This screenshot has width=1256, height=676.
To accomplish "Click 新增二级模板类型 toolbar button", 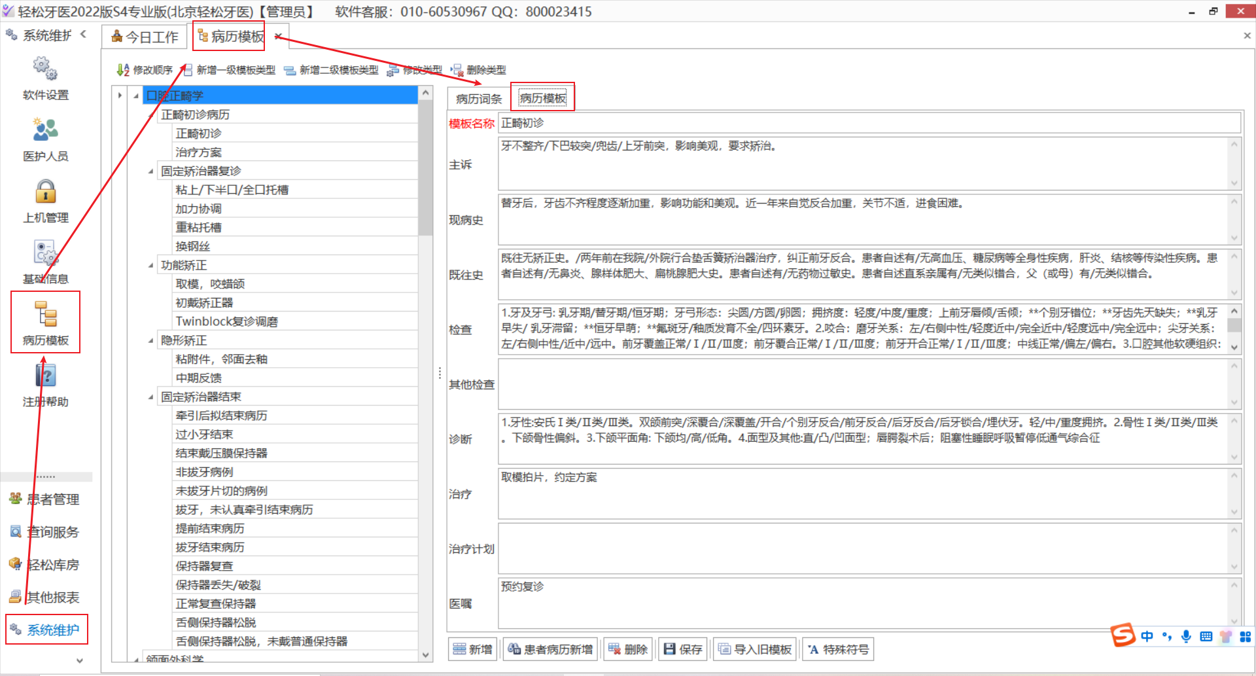I will [331, 70].
